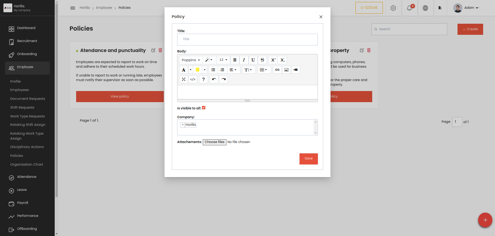
Task: Insert a hyperlink in the body
Action: click(277, 70)
